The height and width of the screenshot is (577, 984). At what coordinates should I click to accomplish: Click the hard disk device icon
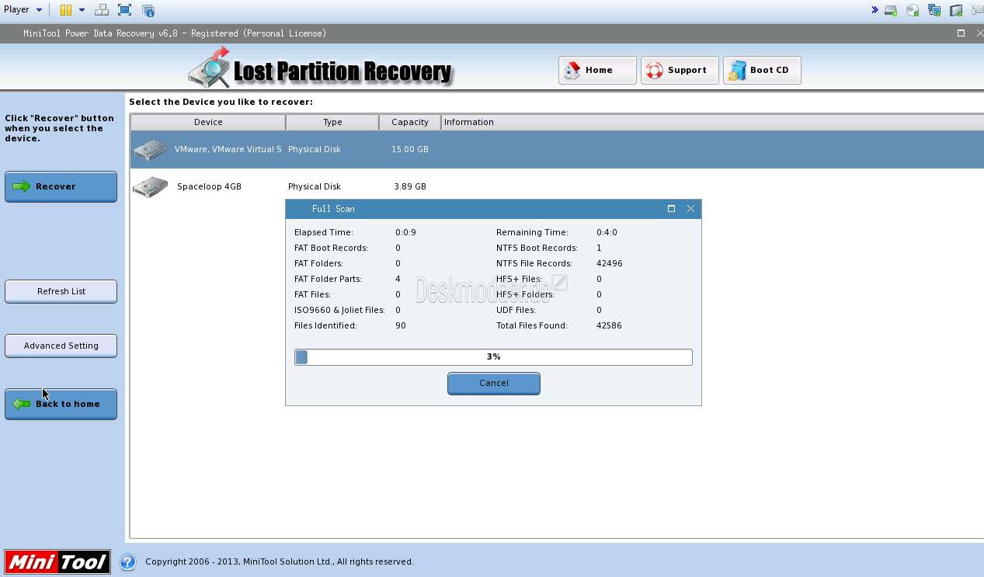(x=891, y=11)
